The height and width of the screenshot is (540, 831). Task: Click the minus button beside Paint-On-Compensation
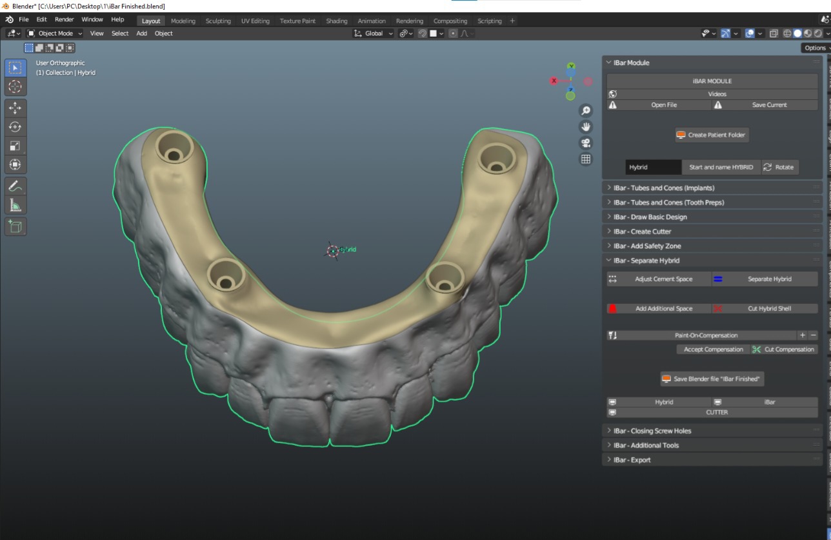[813, 335]
